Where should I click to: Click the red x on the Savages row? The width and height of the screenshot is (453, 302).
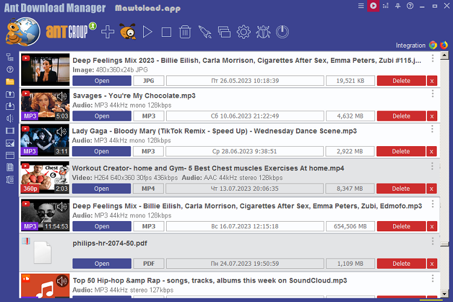tap(432, 116)
